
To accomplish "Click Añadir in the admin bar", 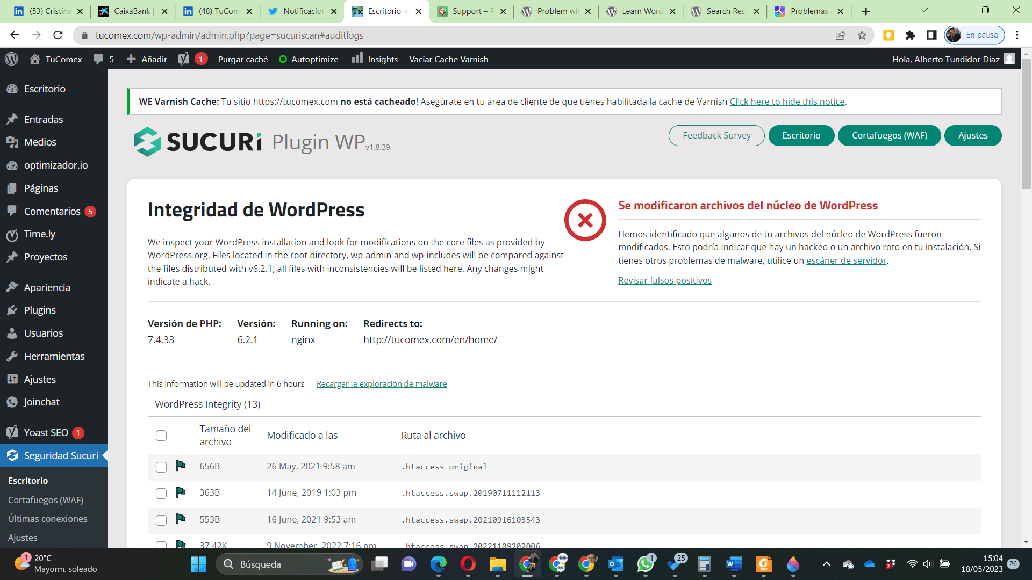I will tap(147, 59).
